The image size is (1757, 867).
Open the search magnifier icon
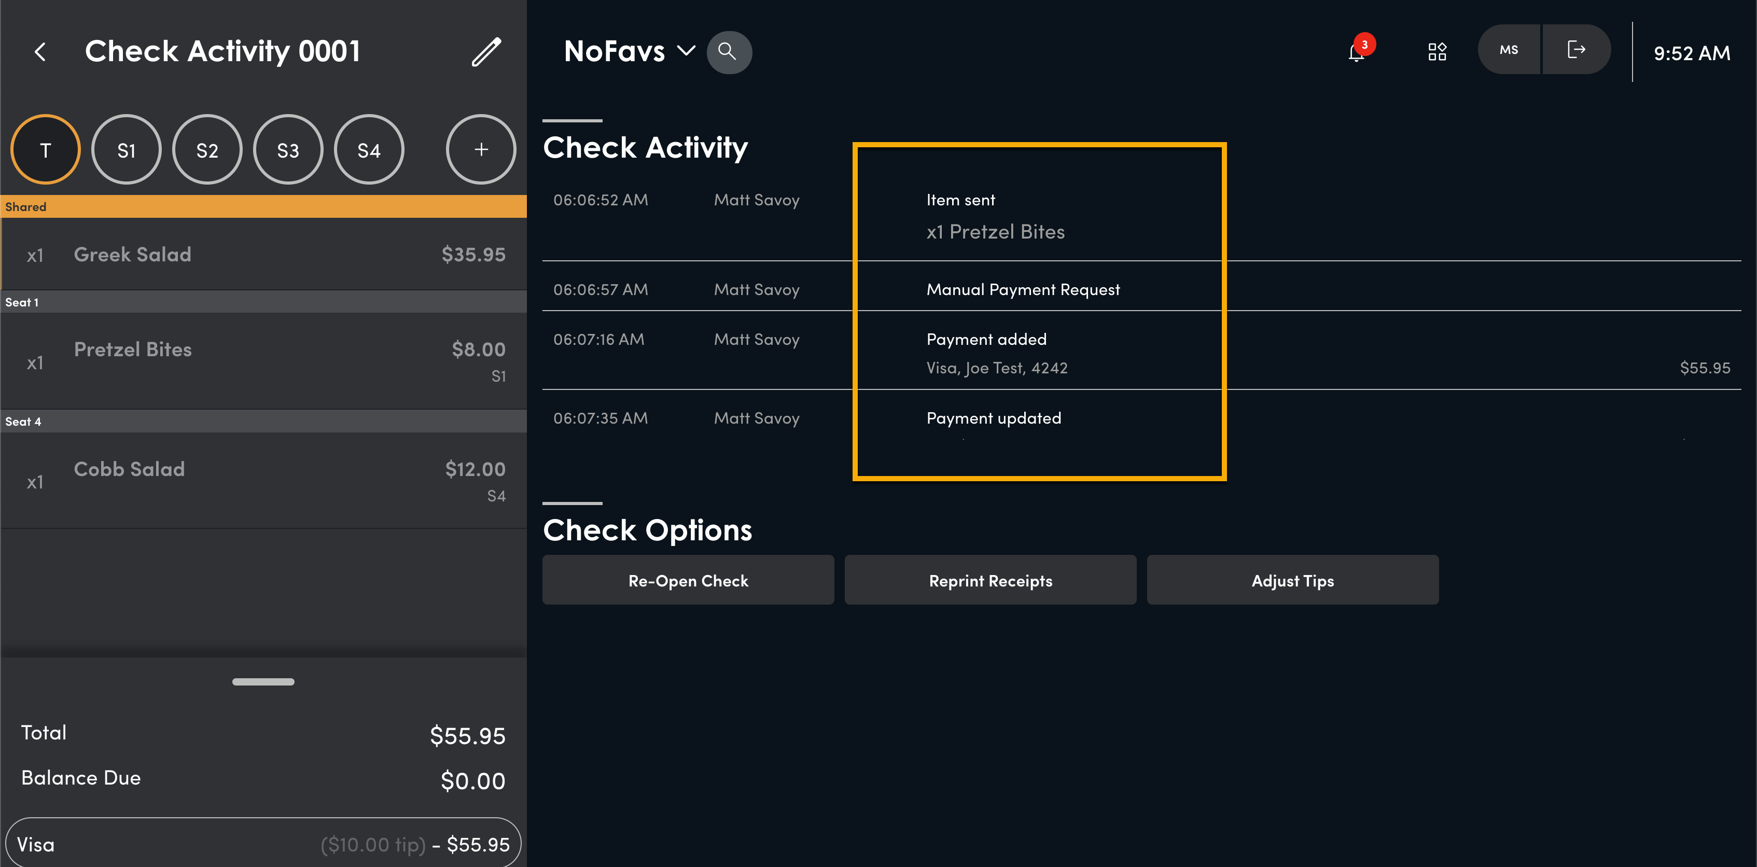[x=729, y=52]
